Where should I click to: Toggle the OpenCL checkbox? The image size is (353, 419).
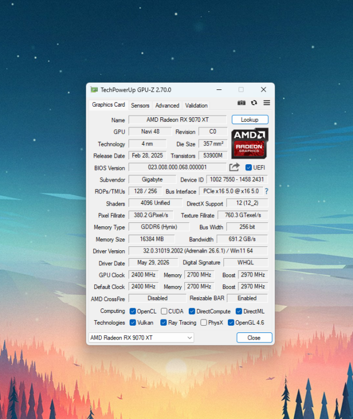132,311
